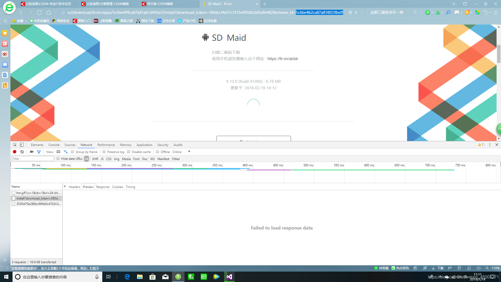Open address bar dropdown chevron
Viewport: 501px width, 282px height.
pos(362,13)
